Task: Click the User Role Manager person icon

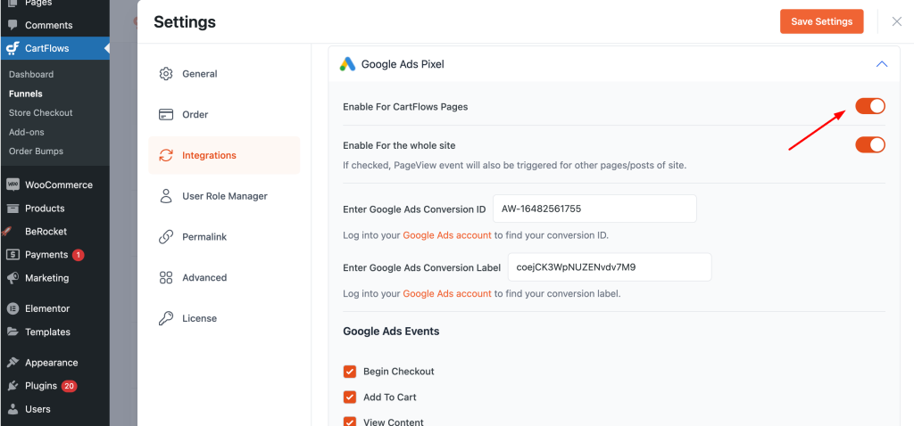Action: [x=166, y=196]
